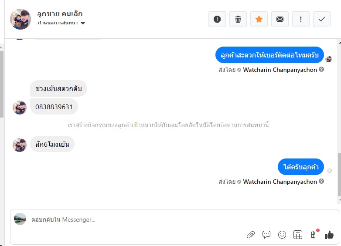Open saved replies speech bubble icon
Screen dimensions: 341x246
[x=266, y=235]
